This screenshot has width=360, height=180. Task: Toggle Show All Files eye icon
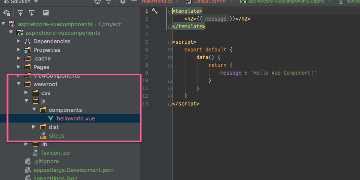pos(6,13)
